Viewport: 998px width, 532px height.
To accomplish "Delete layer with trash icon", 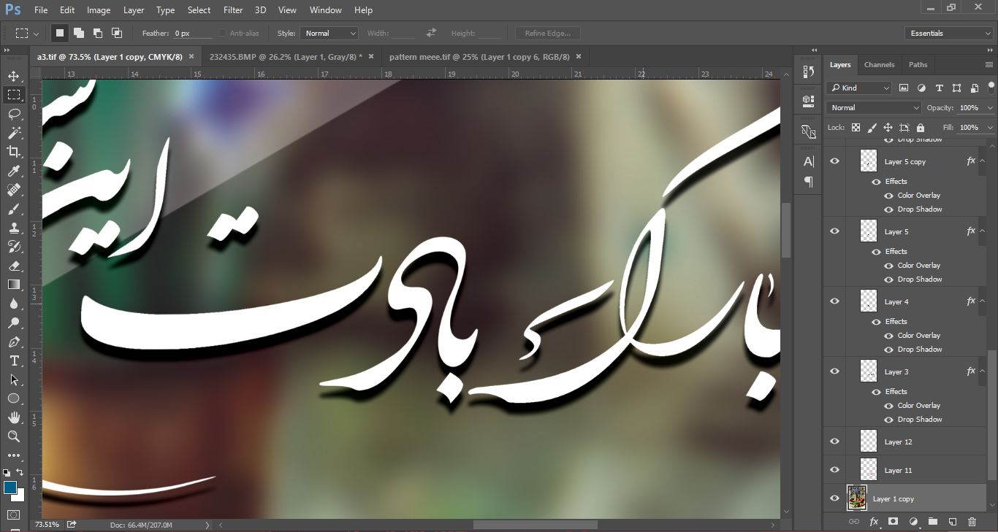I will (x=972, y=522).
